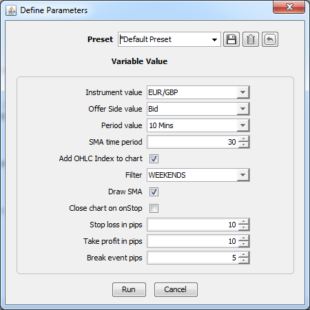The image size is (310, 310).
Task: Run the strategy with Run button
Action: (x=129, y=289)
